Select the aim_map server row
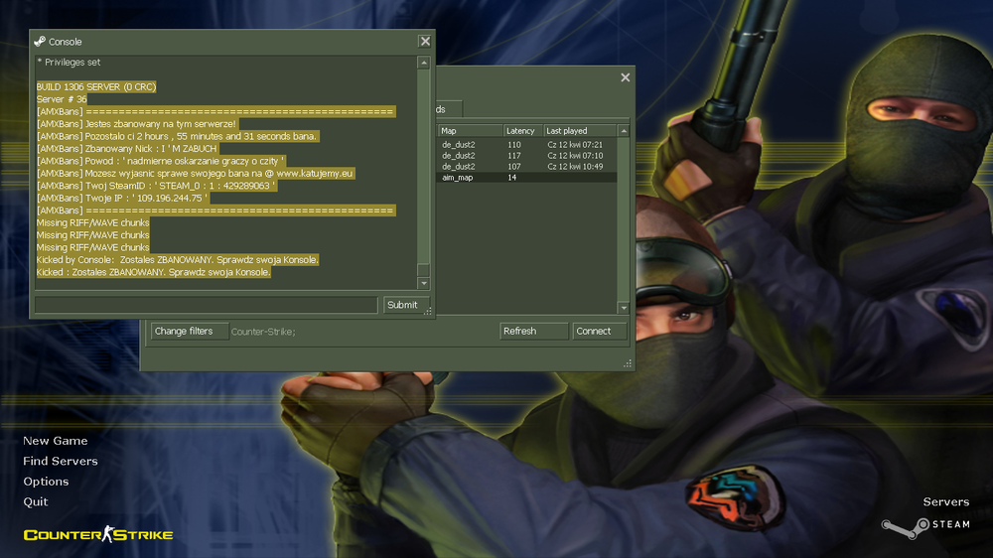 [527, 178]
